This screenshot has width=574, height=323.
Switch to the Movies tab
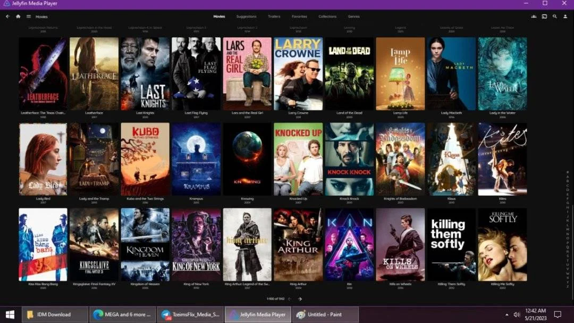coord(219,16)
